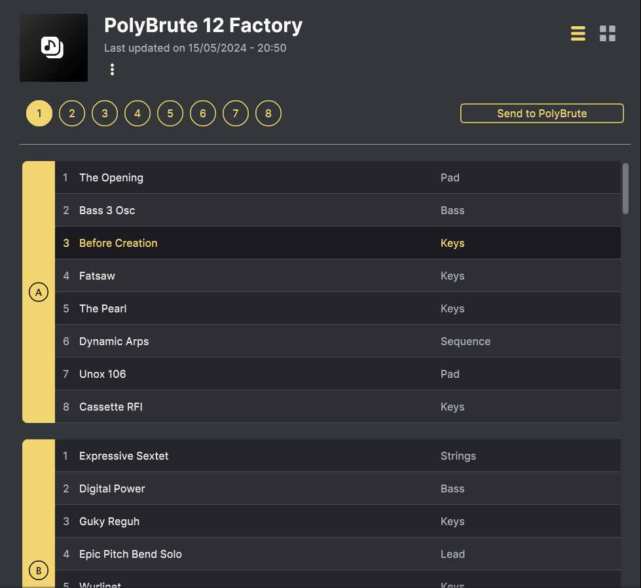This screenshot has width=641, height=588.
Task: Switch to grid view icon
Action: [608, 33]
